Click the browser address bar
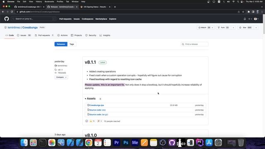The image size is (265, 149). coord(126,12)
